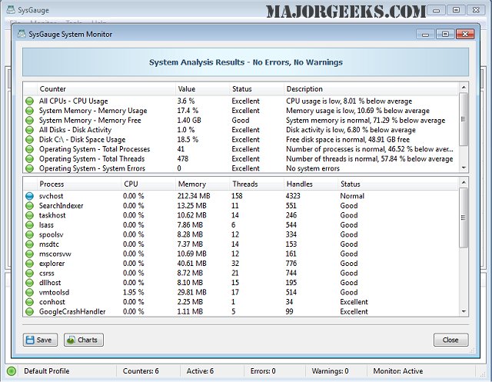Click green icon next to conhost
Viewport: 492px width, 382px height.
(29, 302)
